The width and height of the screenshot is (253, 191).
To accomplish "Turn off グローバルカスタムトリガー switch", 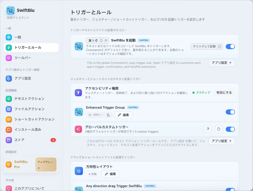I will (x=230, y=129).
